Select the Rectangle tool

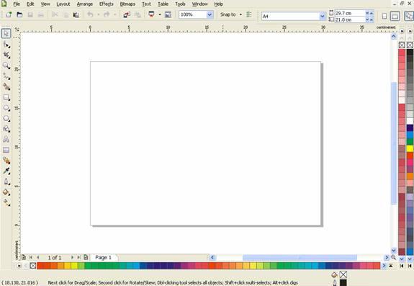pos(6,97)
